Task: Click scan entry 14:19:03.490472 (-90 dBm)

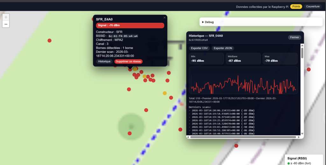Action: pos(222,127)
